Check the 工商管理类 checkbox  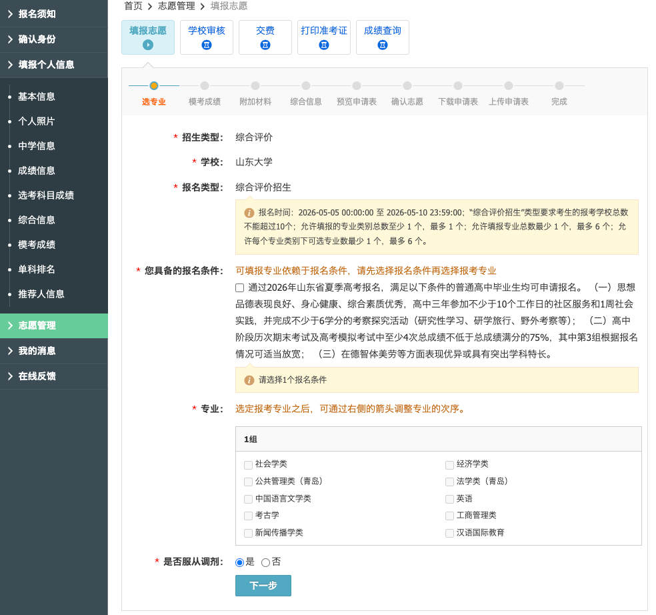450,516
